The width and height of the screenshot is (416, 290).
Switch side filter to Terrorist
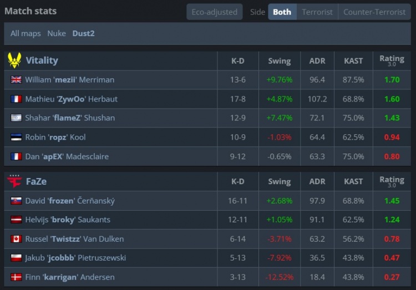(x=317, y=12)
